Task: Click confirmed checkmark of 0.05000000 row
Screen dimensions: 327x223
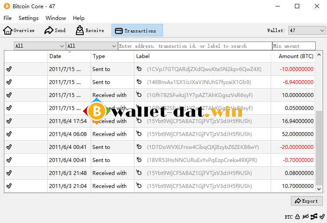Action: tap(9, 108)
